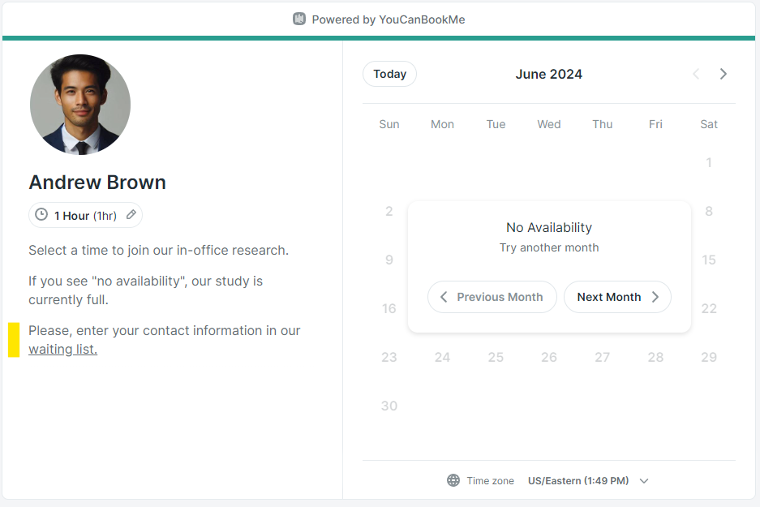Click the 'our study is currently full' text
The height and width of the screenshot is (507, 760).
(145, 290)
